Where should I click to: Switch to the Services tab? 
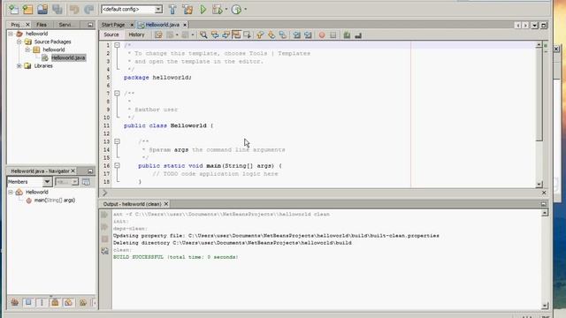click(x=65, y=25)
